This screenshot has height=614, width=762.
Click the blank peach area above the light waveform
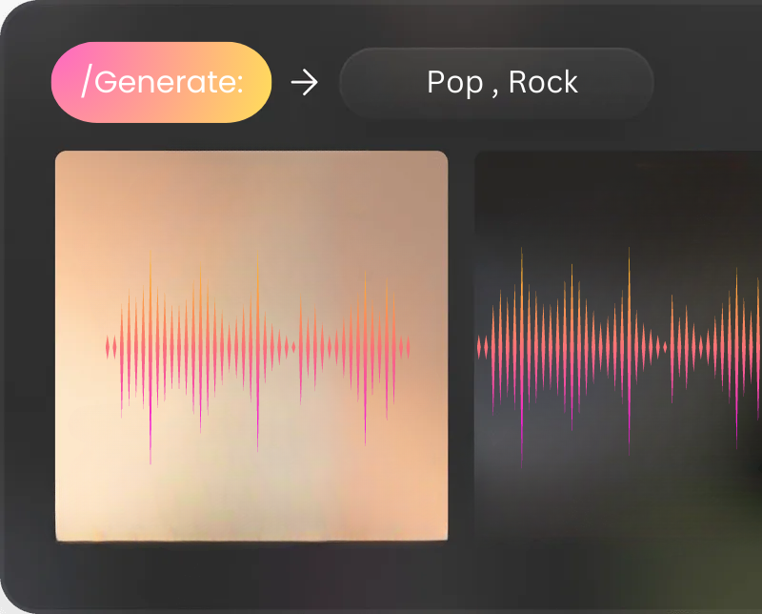(251, 199)
